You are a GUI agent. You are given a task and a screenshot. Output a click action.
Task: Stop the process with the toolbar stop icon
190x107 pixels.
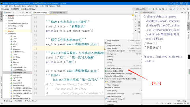tap(166, 9)
